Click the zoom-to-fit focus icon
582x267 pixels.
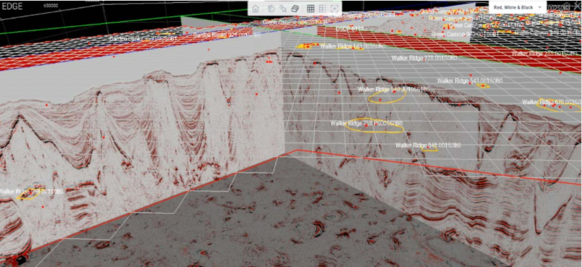pyautogui.click(x=335, y=9)
